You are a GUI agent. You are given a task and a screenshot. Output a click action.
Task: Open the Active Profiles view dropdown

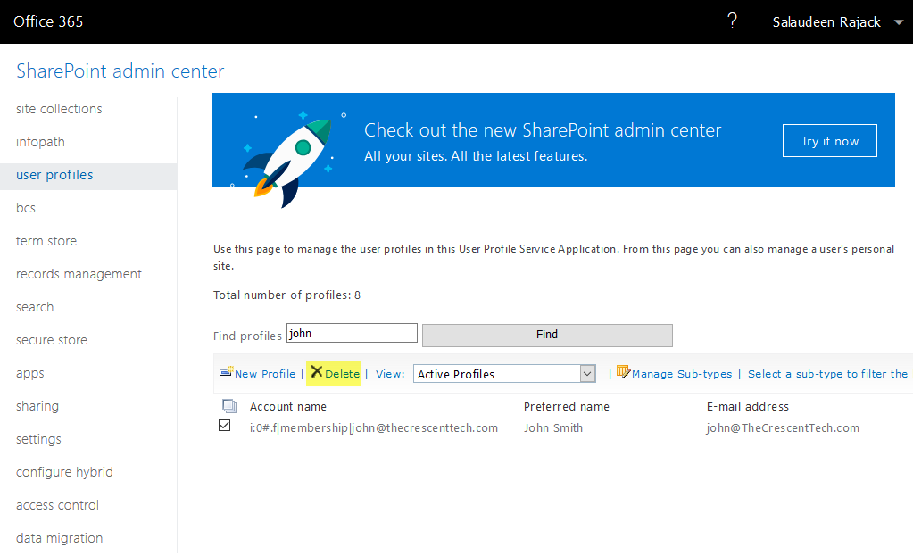(504, 373)
